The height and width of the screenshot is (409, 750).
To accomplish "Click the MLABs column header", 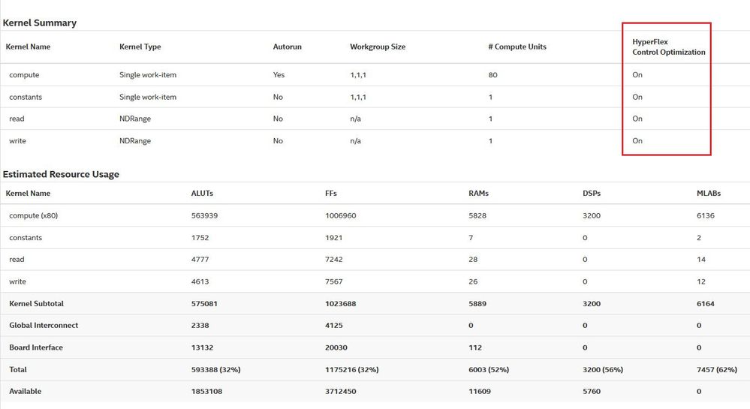I will (709, 194).
